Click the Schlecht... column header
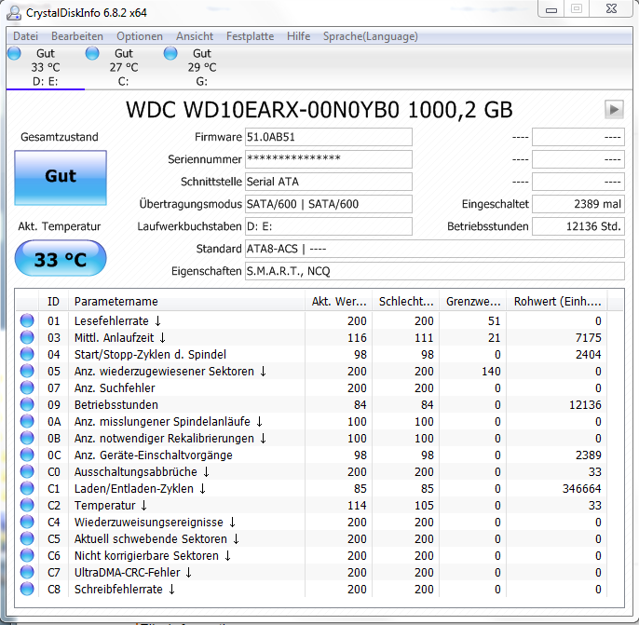Screen dimensions: 639x625 (405, 302)
